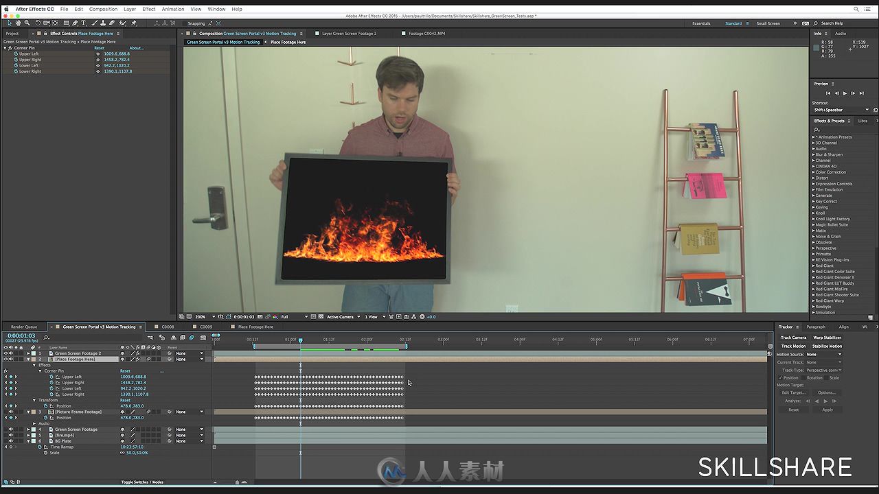
Task: Click Analyze backward arrow in Tracker
Action: click(817, 401)
